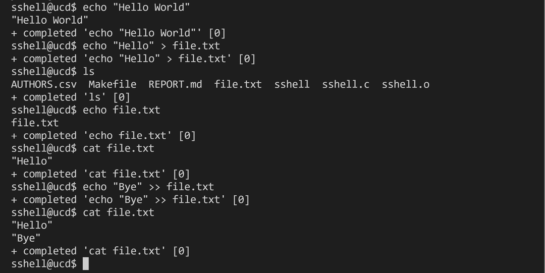
Task: Click the final sshell@ucd$ prompt text
Action: (x=44, y=264)
